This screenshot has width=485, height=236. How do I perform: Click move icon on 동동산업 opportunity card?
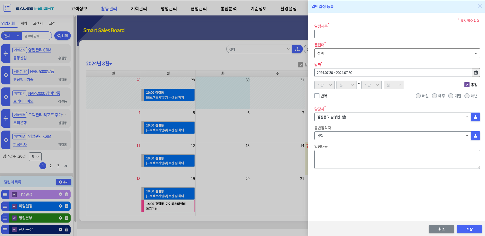[x=6, y=54]
